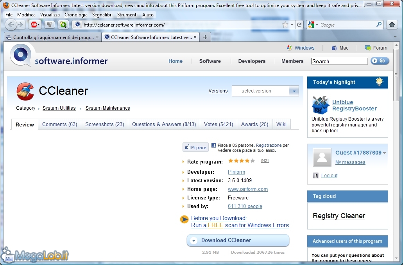Image resolution: width=403 pixels, height=265 pixels.
Task: Click the green magnifier toolbar icon
Action: tap(63, 25)
